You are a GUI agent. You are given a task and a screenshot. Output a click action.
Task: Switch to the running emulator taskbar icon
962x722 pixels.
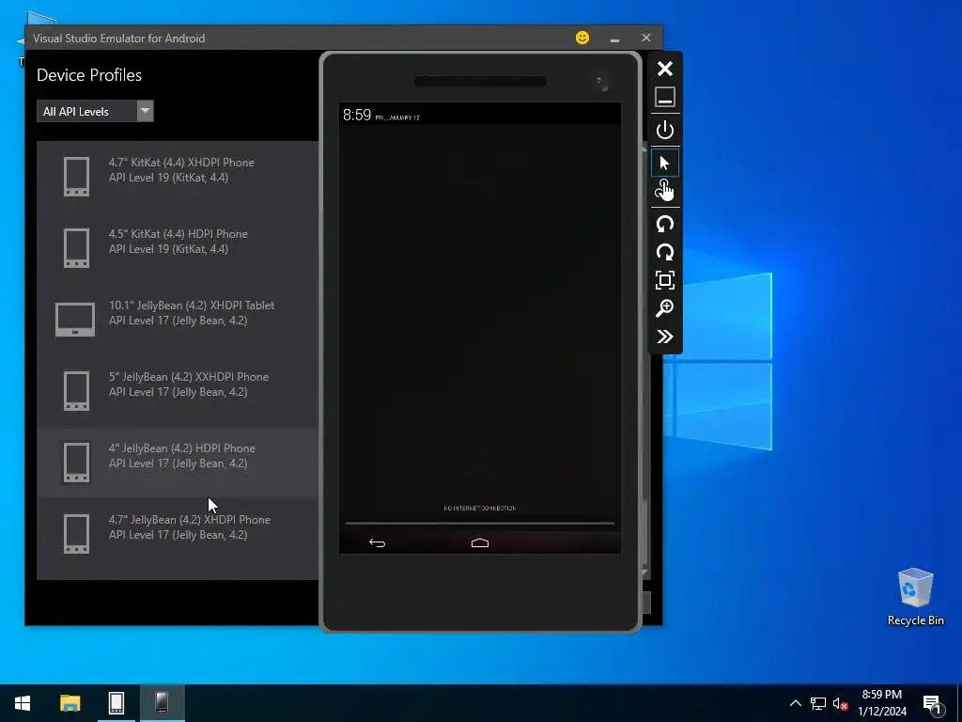point(162,703)
